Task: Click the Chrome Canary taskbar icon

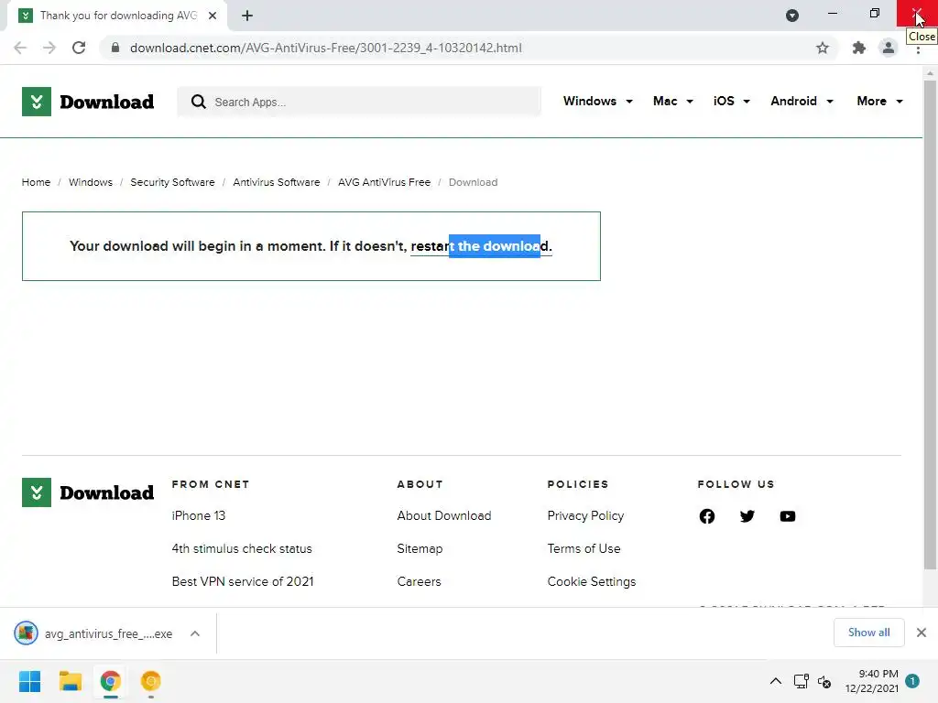Action: click(151, 681)
